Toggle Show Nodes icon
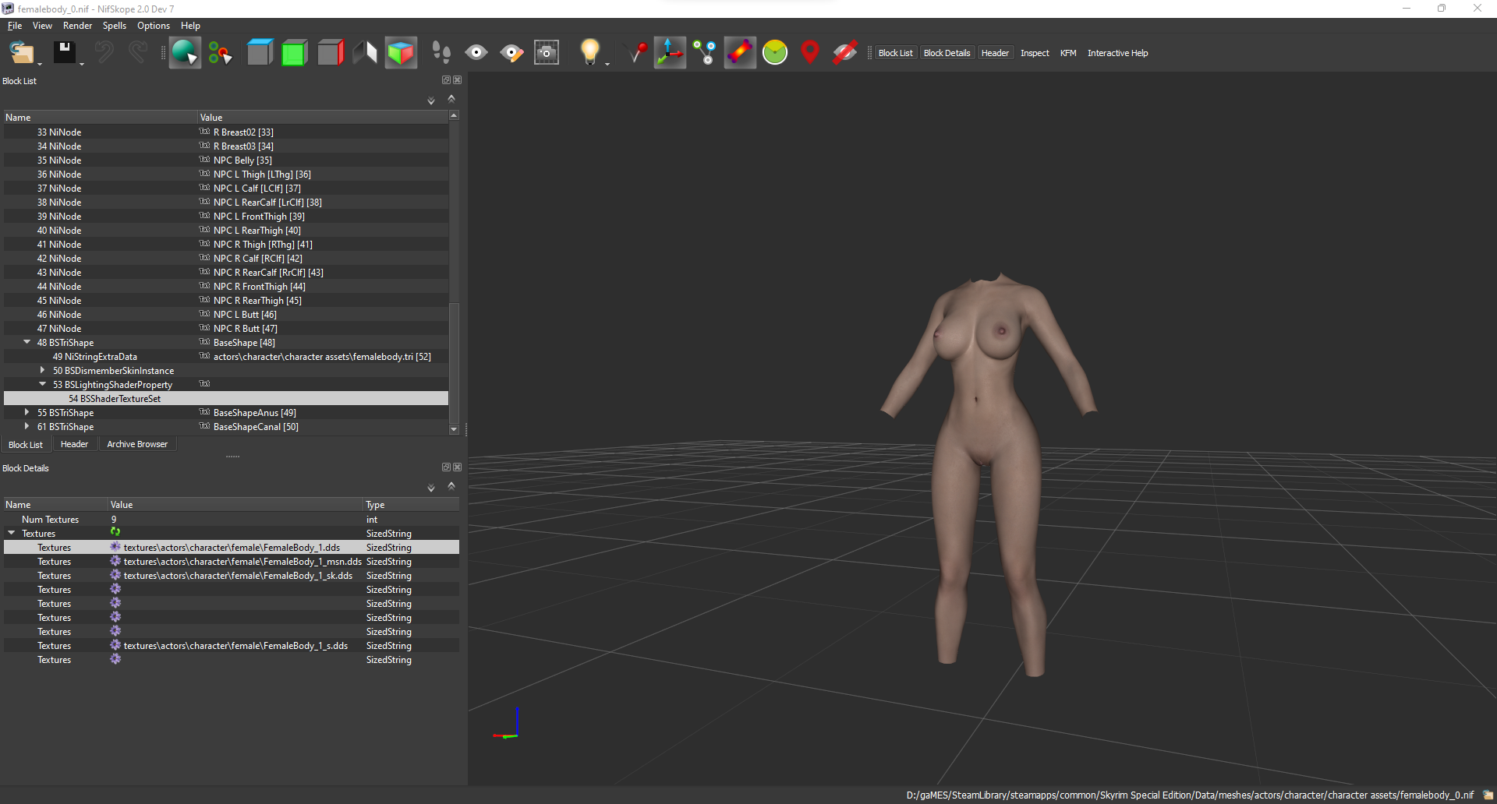The image size is (1497, 804). [705, 53]
